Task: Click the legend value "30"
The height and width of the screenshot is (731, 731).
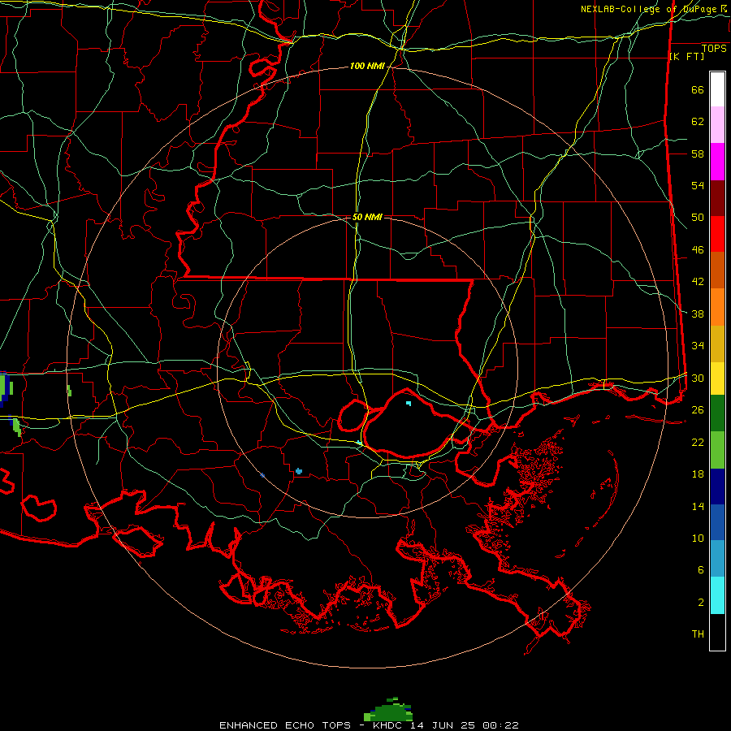Action: [x=698, y=378]
